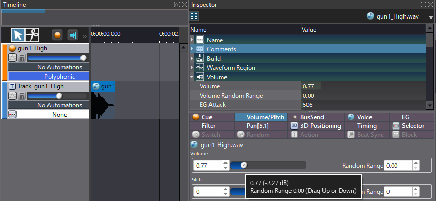Image resolution: width=436 pixels, height=201 pixels.
Task: Click the Inspector list scrollbar down arrow
Action: click(430, 105)
